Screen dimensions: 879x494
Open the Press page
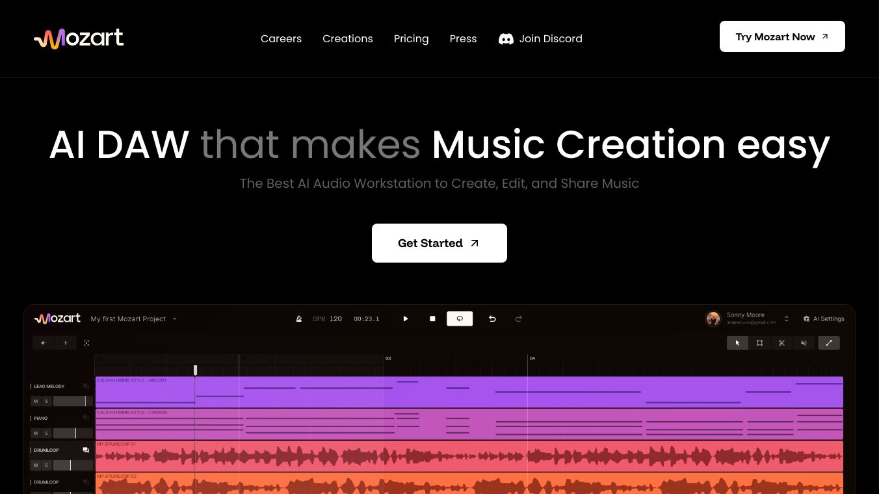tap(464, 38)
